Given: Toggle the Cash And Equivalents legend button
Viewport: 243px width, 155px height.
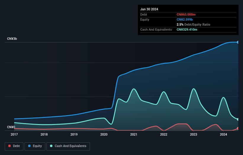Looking at the screenshot, I should tap(68, 146).
